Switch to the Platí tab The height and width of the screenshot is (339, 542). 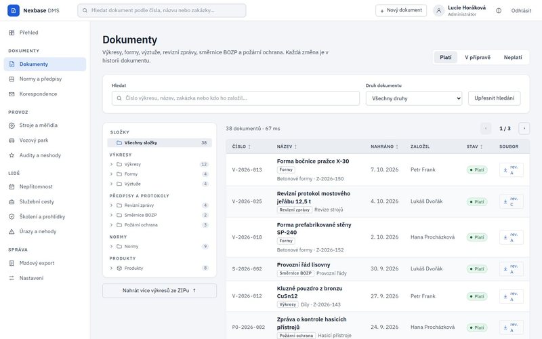[x=446, y=58]
